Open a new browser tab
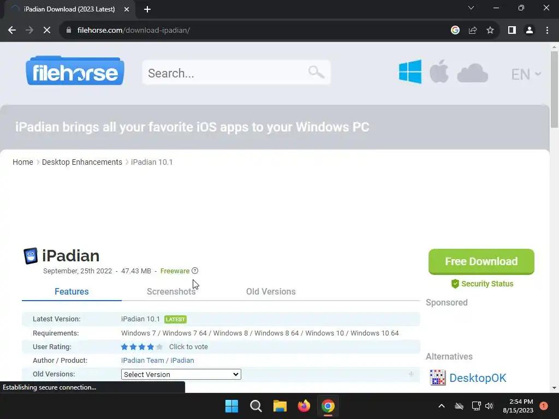The image size is (559, 419). pyautogui.click(x=147, y=9)
